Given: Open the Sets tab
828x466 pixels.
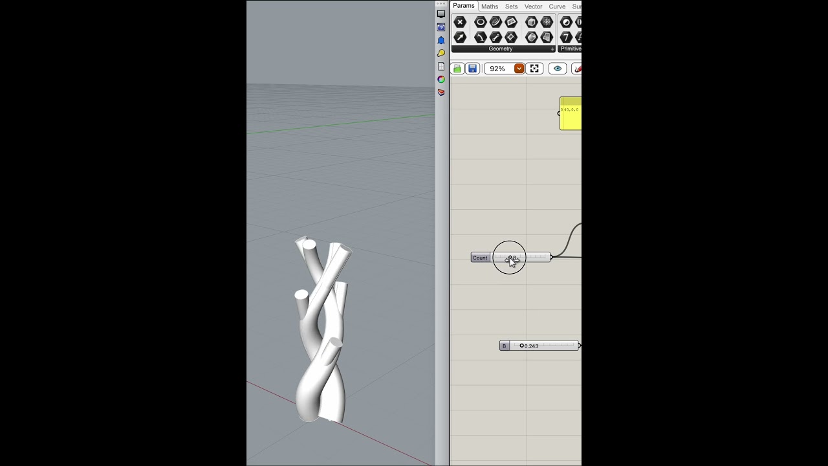Looking at the screenshot, I should [511, 6].
